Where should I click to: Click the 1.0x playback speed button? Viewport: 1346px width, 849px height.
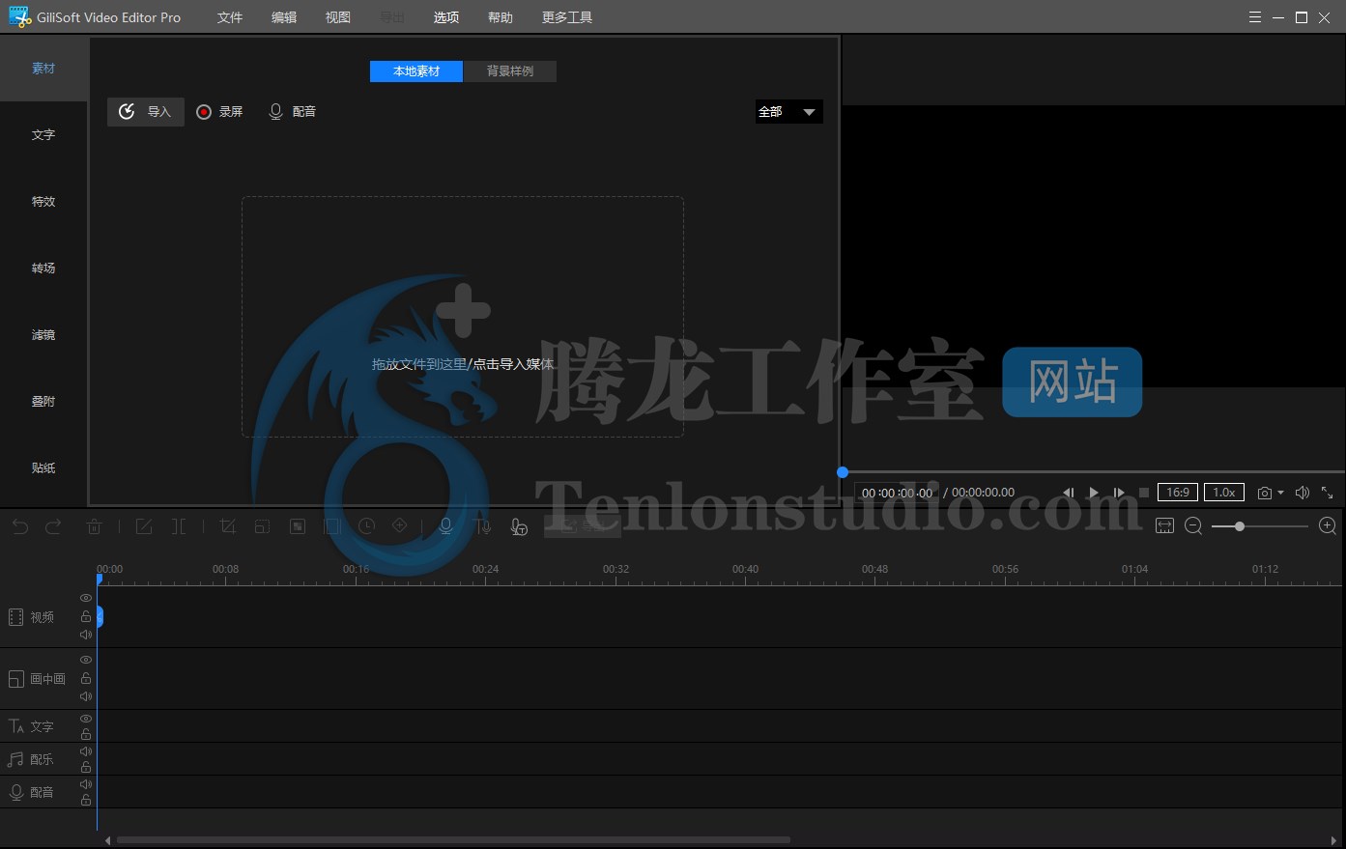click(1224, 493)
